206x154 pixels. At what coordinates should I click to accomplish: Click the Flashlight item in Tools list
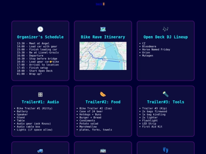(150, 121)
